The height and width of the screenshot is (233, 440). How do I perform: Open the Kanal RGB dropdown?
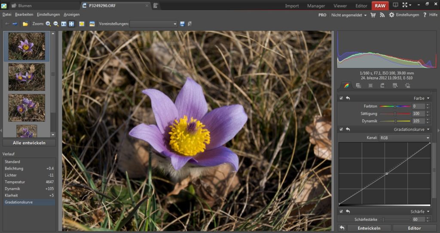coord(404,138)
